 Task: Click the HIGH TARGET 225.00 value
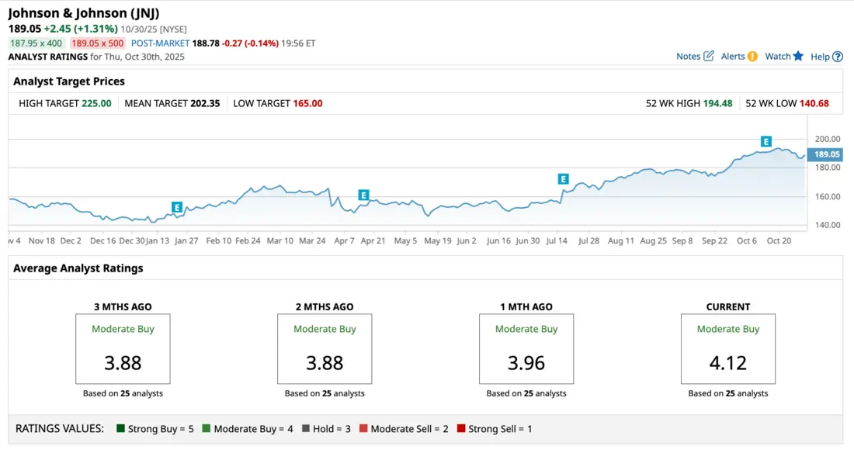tap(96, 103)
